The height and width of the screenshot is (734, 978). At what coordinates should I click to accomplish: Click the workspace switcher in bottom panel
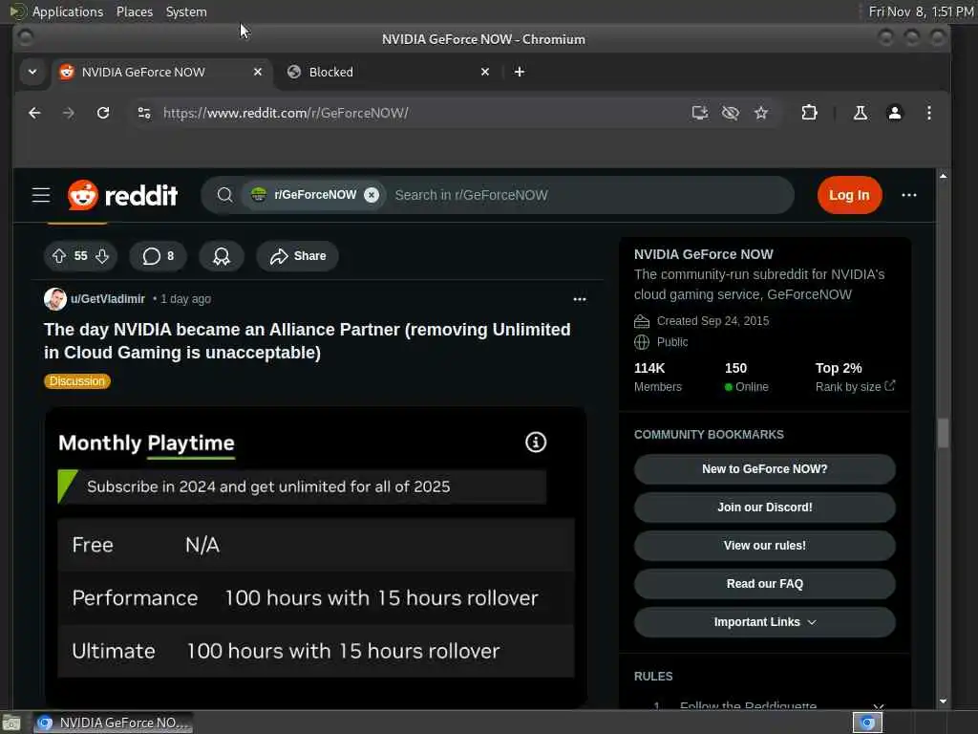click(867, 723)
